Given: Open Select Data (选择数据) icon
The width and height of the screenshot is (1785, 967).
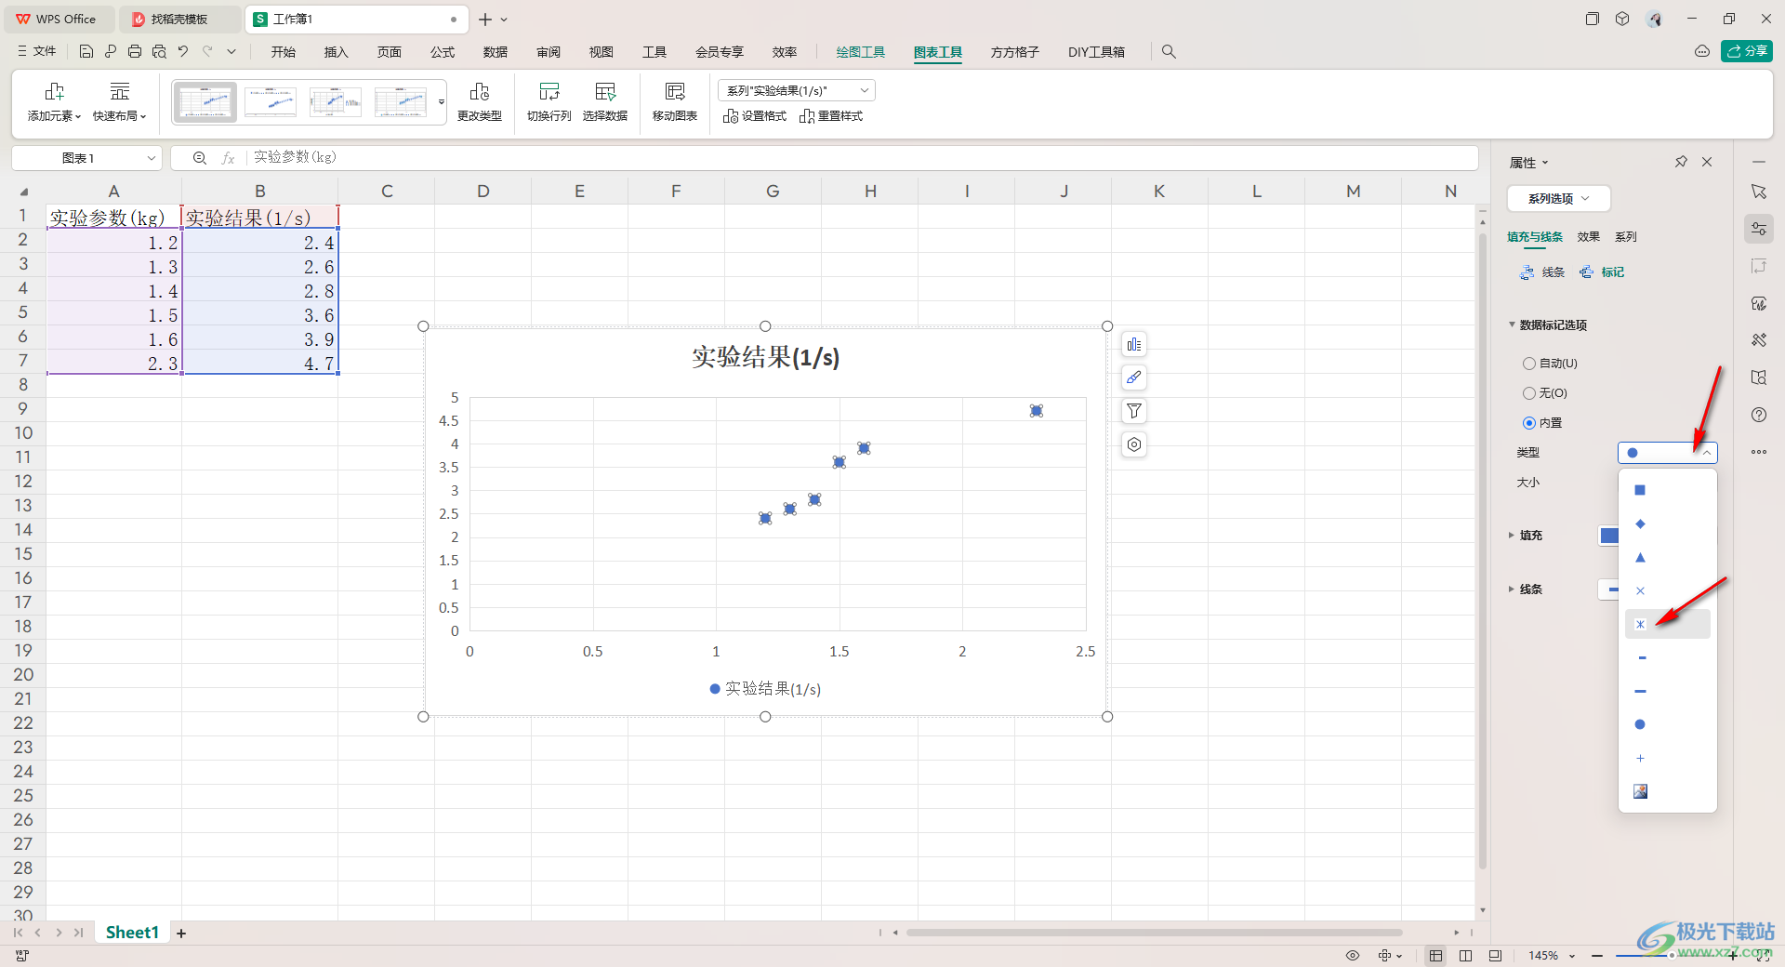Looking at the screenshot, I should tap(605, 92).
